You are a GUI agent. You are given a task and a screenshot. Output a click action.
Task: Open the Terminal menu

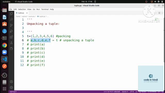[x=45, y=9]
